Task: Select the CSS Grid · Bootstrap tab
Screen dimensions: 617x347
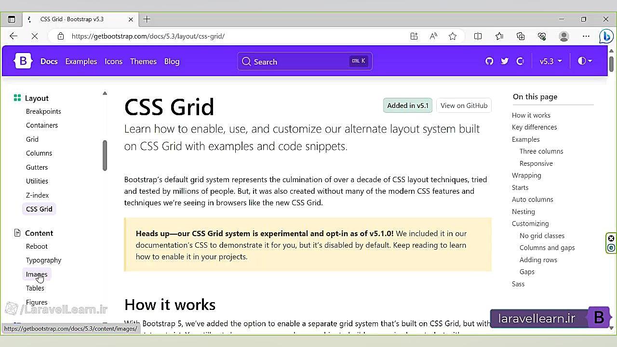Action: tap(80, 19)
